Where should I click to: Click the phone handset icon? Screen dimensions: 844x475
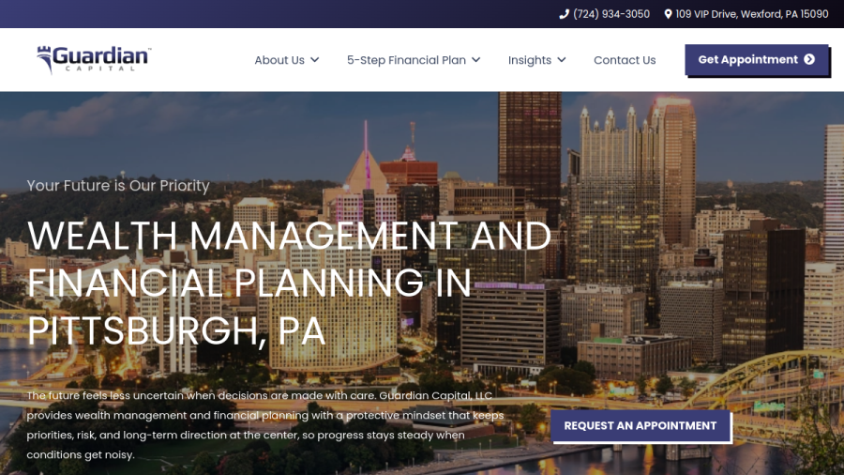pos(564,14)
